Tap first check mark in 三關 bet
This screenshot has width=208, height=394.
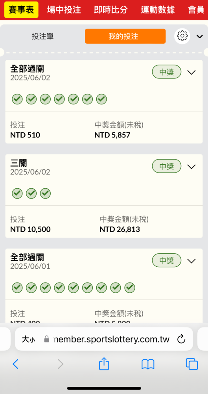(x=17, y=193)
